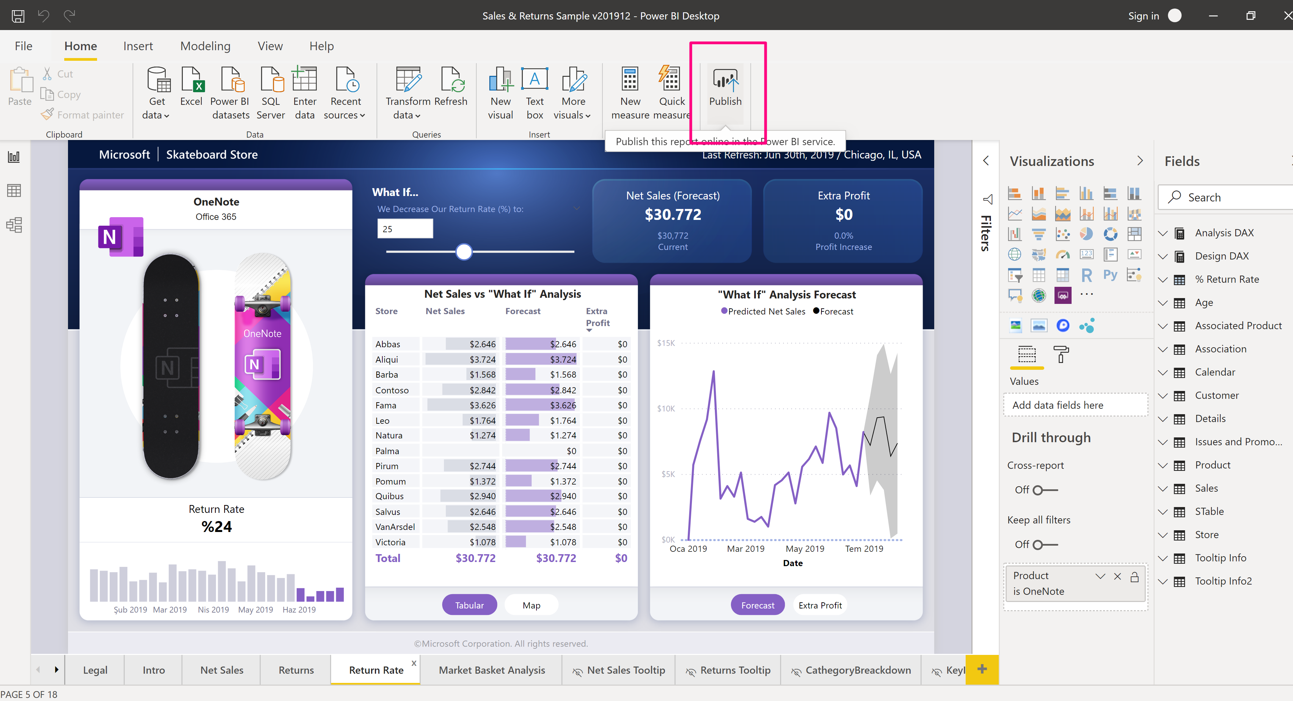Add a new page with the plus button
1293x701 pixels.
coord(982,669)
